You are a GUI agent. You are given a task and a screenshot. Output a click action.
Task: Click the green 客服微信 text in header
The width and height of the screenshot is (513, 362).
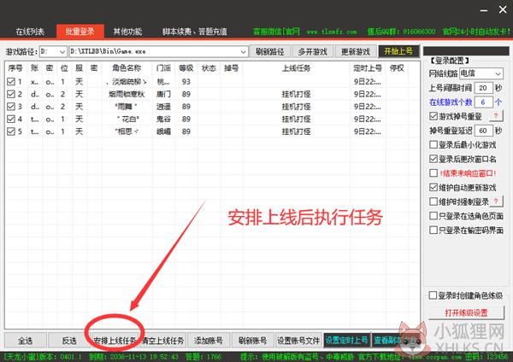[276, 32]
